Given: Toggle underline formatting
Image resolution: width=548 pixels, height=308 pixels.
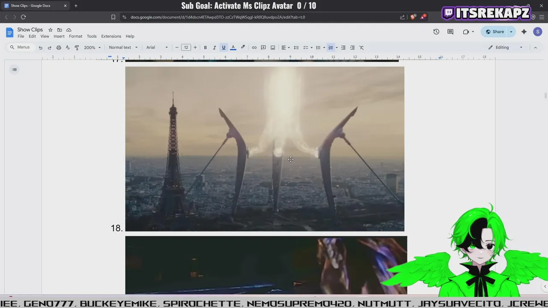Looking at the screenshot, I should point(223,47).
